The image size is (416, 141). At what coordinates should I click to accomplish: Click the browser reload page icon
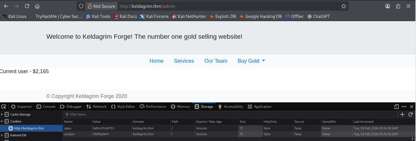click(x=27, y=6)
